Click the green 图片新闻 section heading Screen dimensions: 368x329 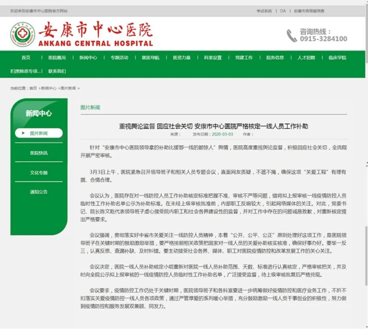[x=90, y=108]
